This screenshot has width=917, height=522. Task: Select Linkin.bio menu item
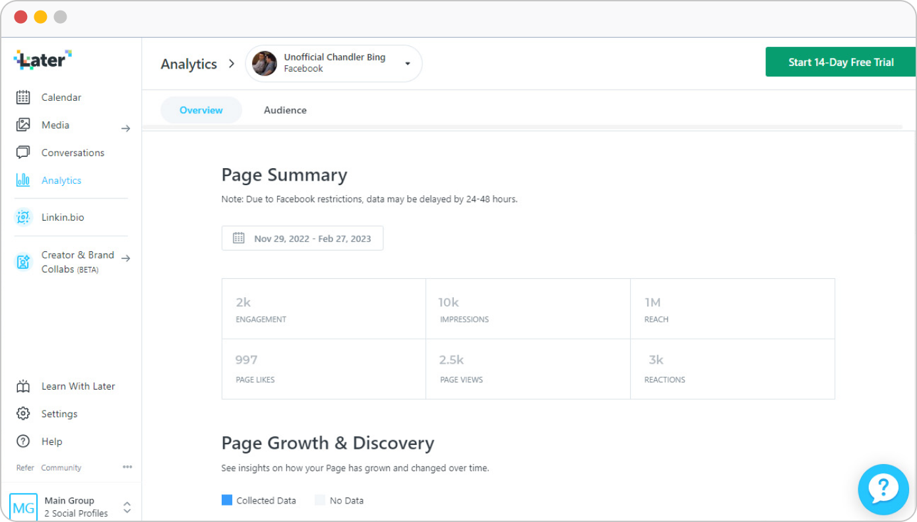(63, 217)
